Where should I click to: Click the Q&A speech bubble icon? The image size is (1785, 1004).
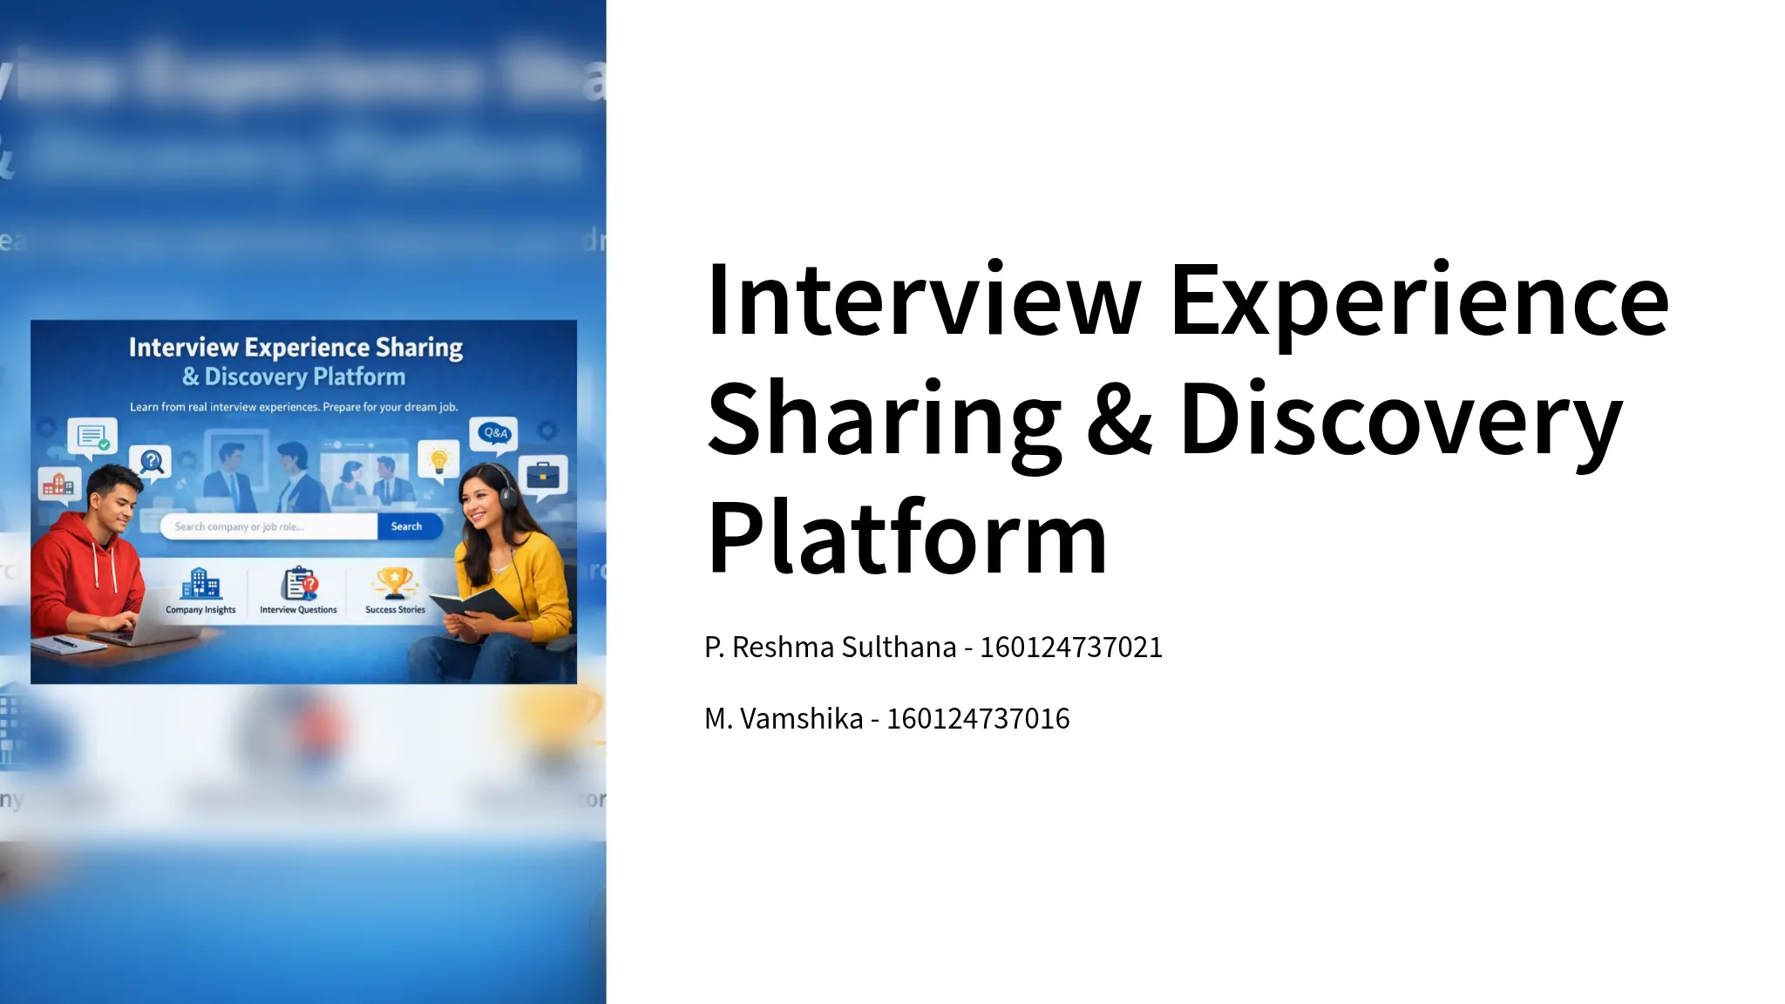pyautogui.click(x=494, y=434)
